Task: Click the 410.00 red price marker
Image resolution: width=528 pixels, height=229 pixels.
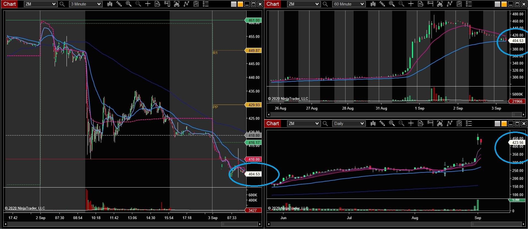Action: [x=253, y=159]
